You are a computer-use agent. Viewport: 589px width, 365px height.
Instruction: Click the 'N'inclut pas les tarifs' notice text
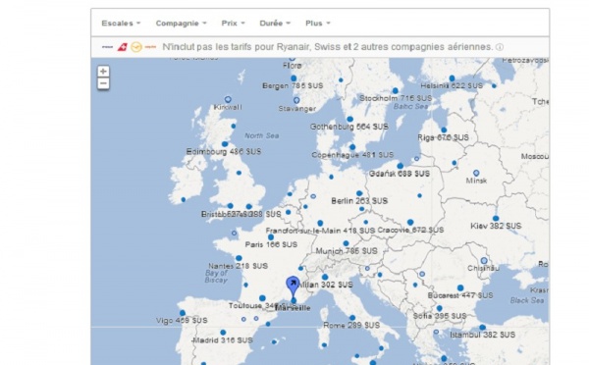(x=328, y=47)
